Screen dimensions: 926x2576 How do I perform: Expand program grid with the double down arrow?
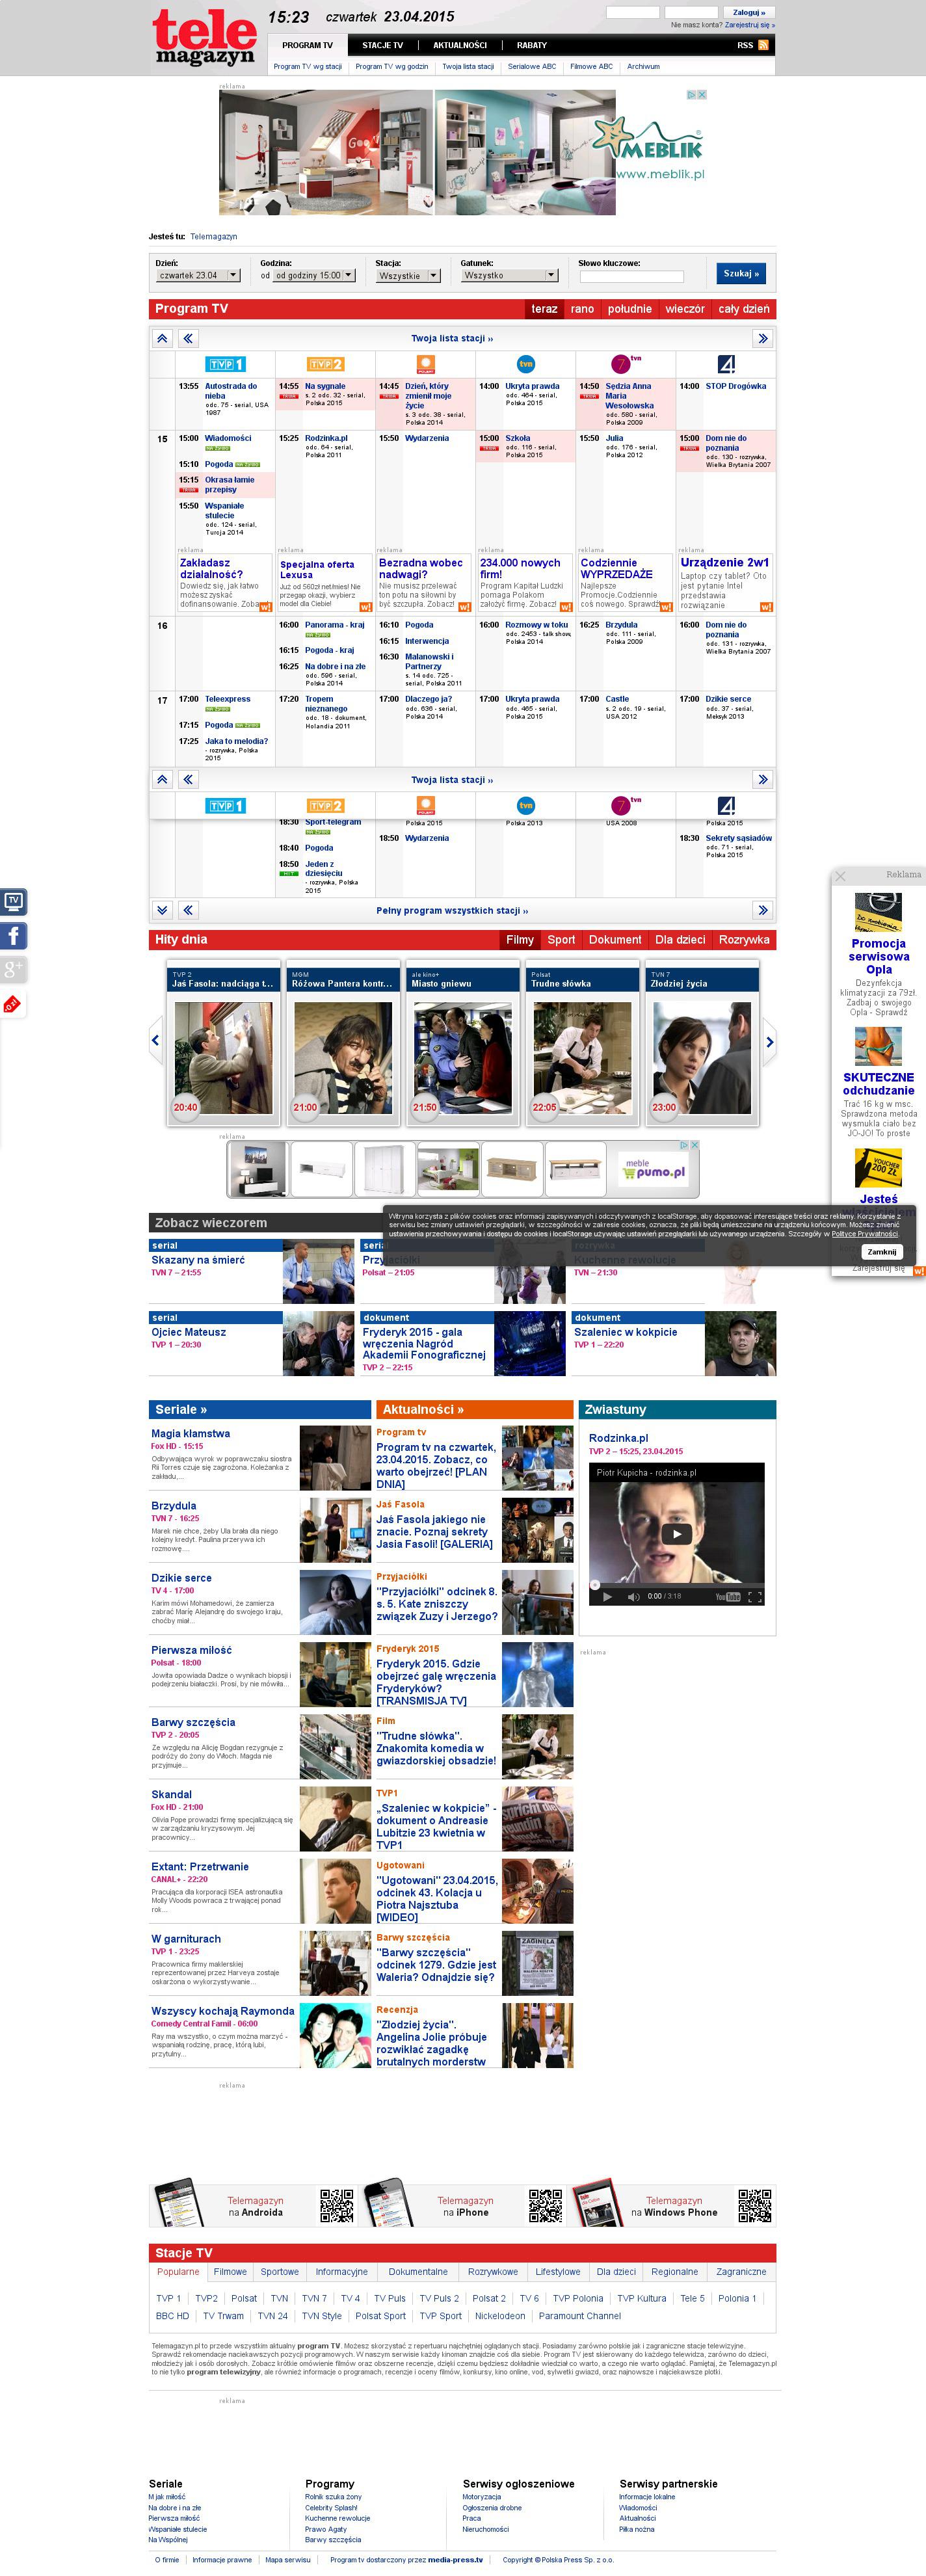click(162, 910)
